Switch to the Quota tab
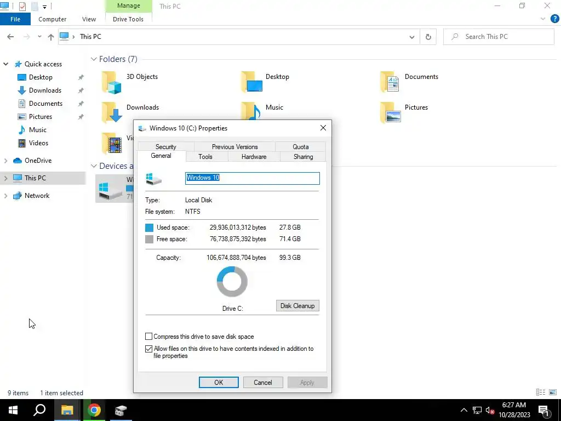This screenshot has height=421, width=561. [x=301, y=147]
